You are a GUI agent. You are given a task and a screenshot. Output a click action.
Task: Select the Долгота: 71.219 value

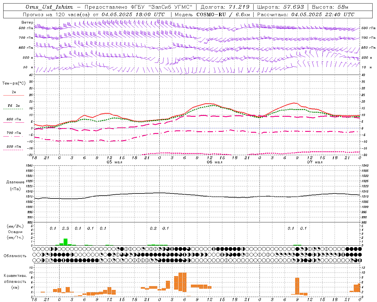pos(225,7)
